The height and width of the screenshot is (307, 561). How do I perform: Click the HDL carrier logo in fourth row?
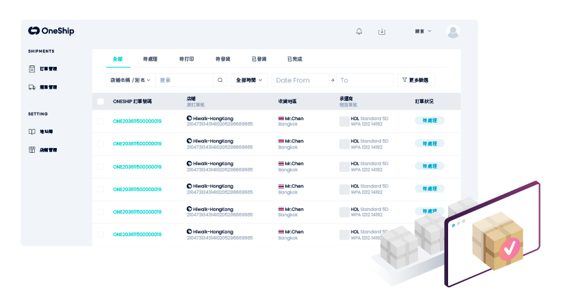coord(344,189)
